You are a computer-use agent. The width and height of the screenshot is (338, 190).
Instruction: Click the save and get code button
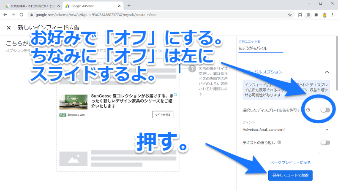(290, 175)
